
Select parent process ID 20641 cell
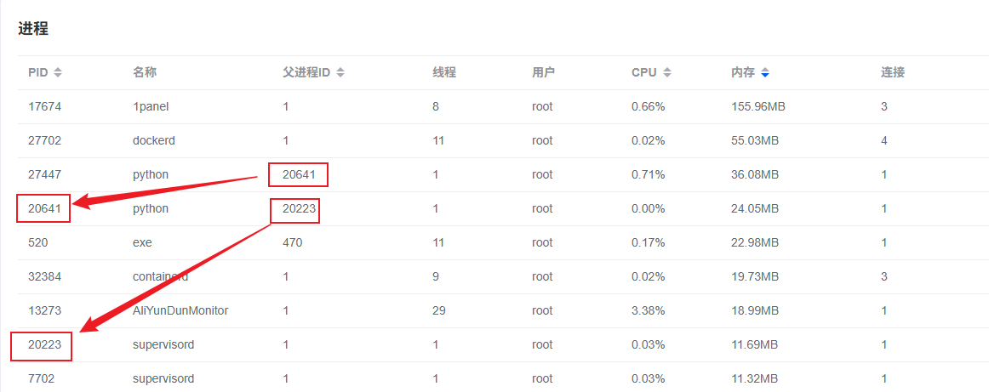299,175
